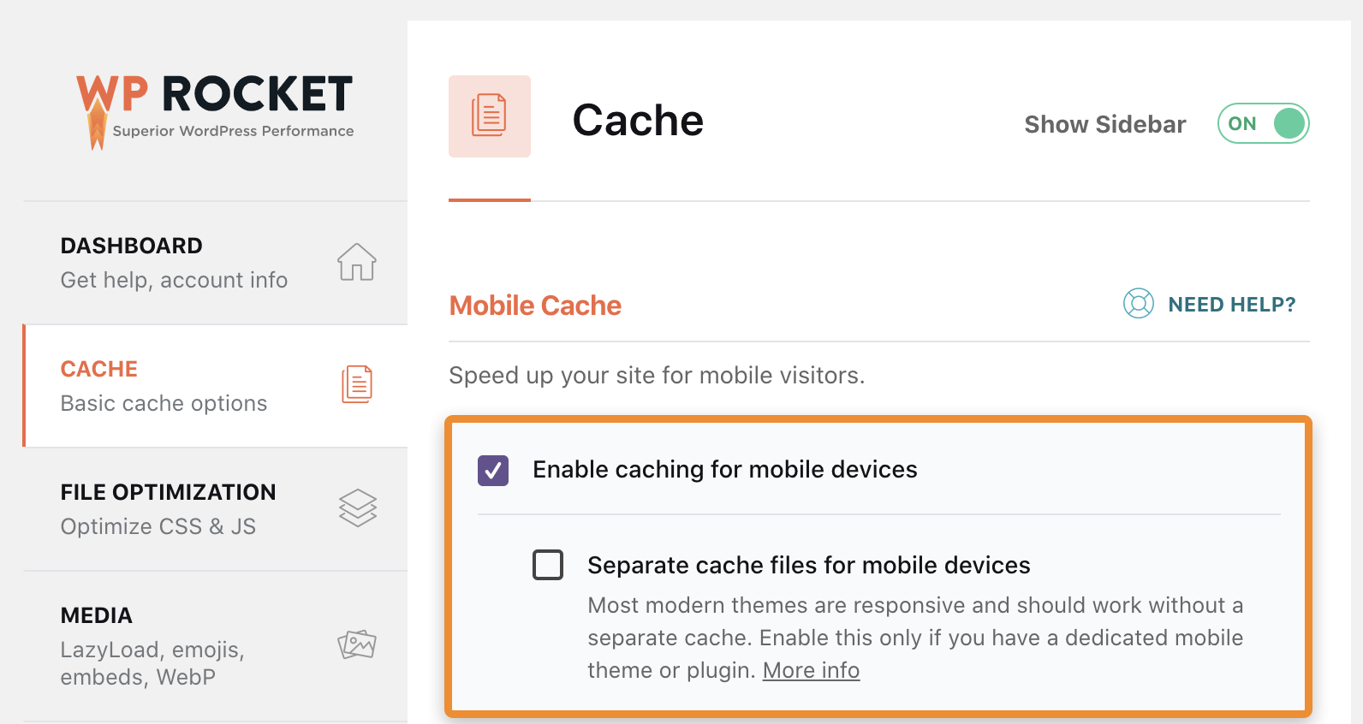Click the More info link
Image resolution: width=1363 pixels, height=724 pixels.
[810, 670]
